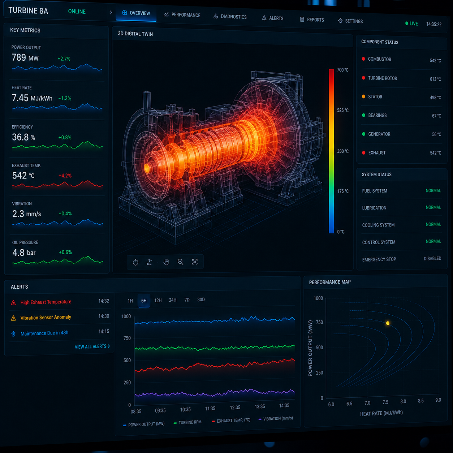Click the Overview tab crosshair icon
Viewport: 453px width, 453px height.
(124, 13)
